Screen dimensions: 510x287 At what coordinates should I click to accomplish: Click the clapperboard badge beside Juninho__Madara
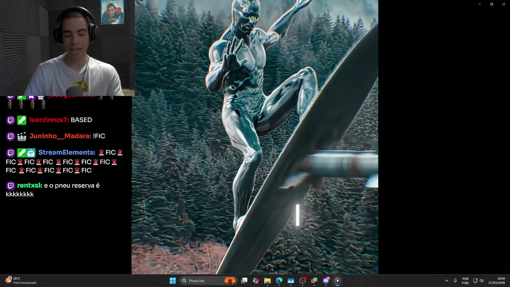22,136
